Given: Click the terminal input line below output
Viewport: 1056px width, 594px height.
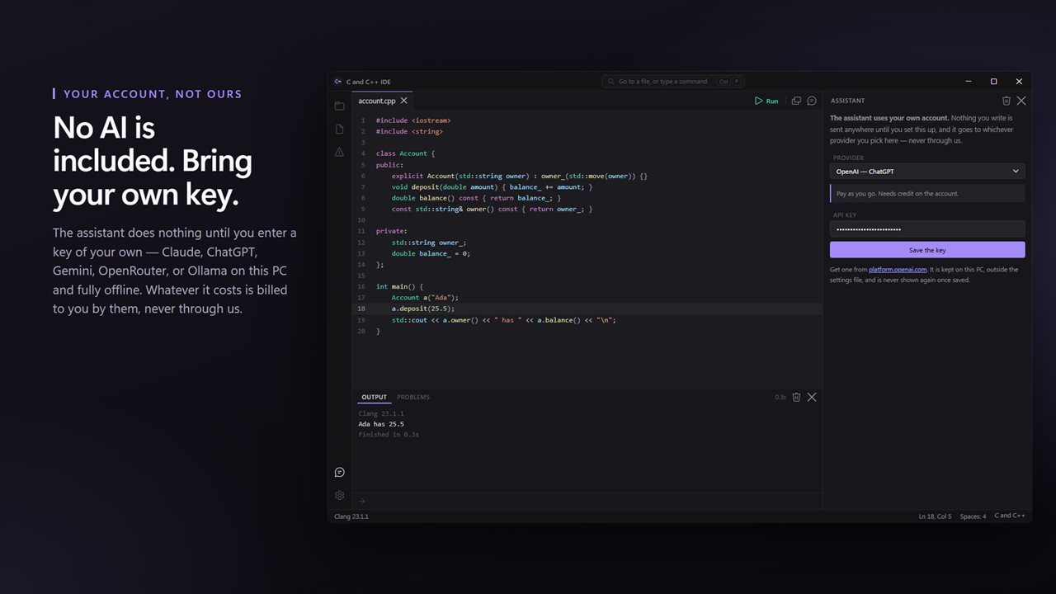Looking at the screenshot, I should (587, 501).
